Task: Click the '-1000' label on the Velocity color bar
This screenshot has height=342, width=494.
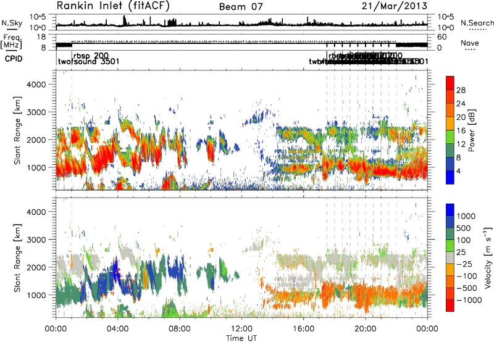Action: coord(469,300)
